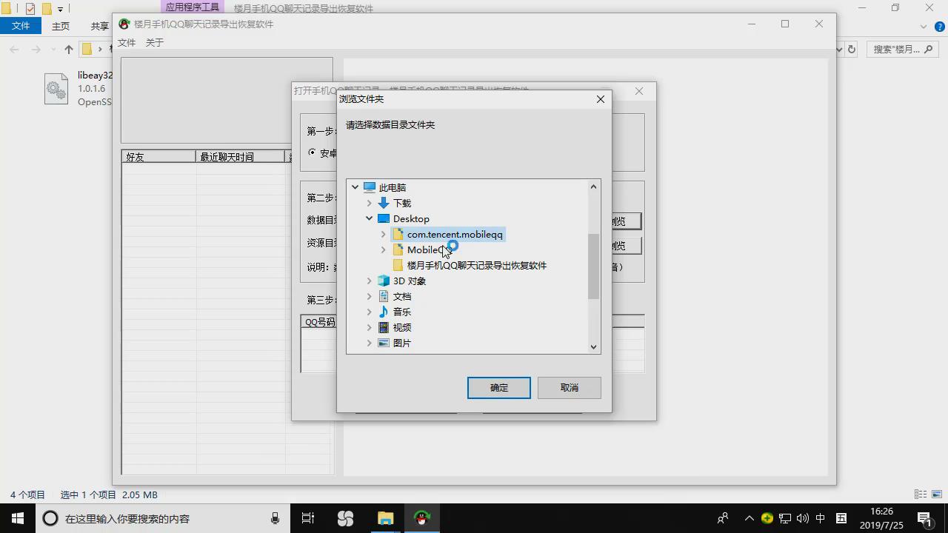948x533 pixels.
Task: Open the QQ penguin taskbar app
Action: [x=422, y=518]
